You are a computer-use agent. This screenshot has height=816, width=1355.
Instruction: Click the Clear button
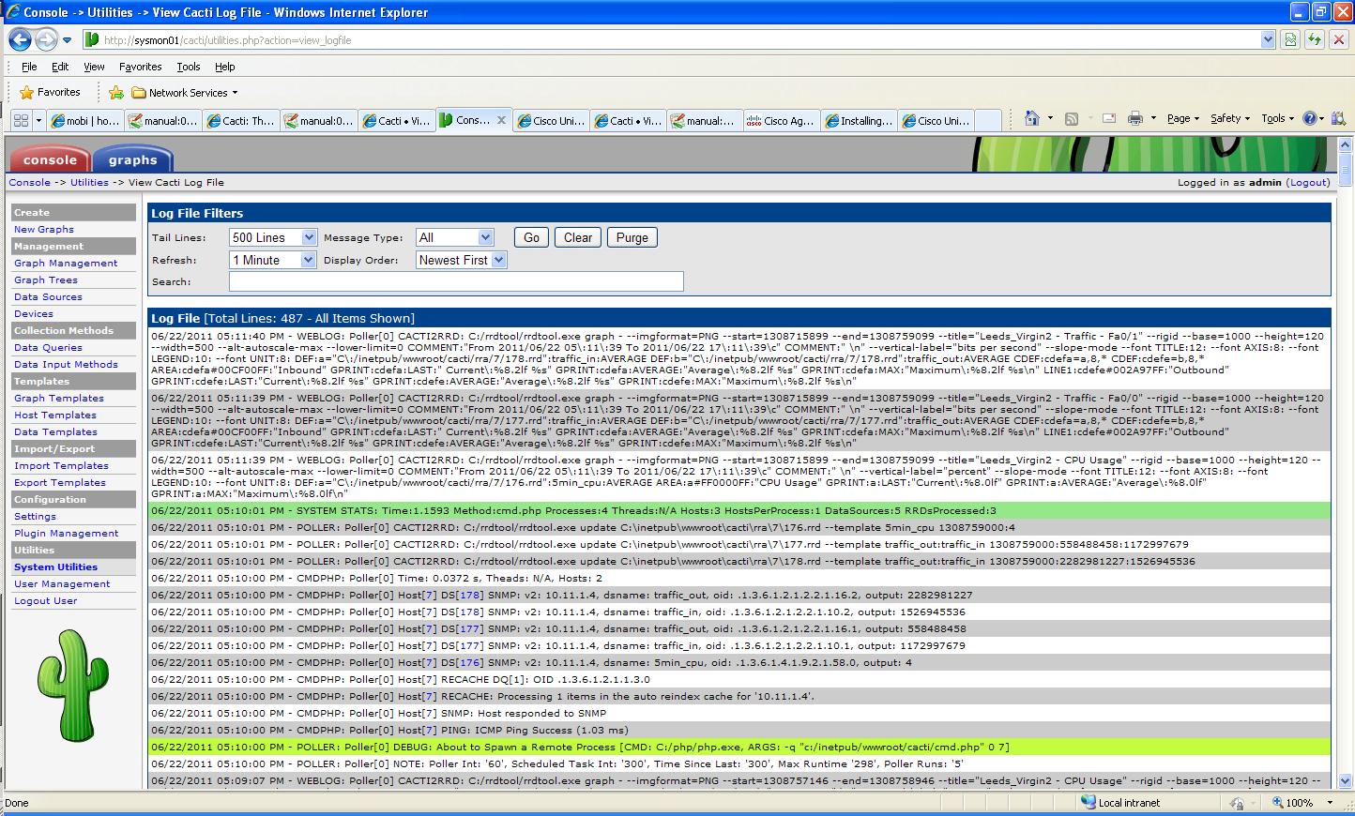pos(578,237)
